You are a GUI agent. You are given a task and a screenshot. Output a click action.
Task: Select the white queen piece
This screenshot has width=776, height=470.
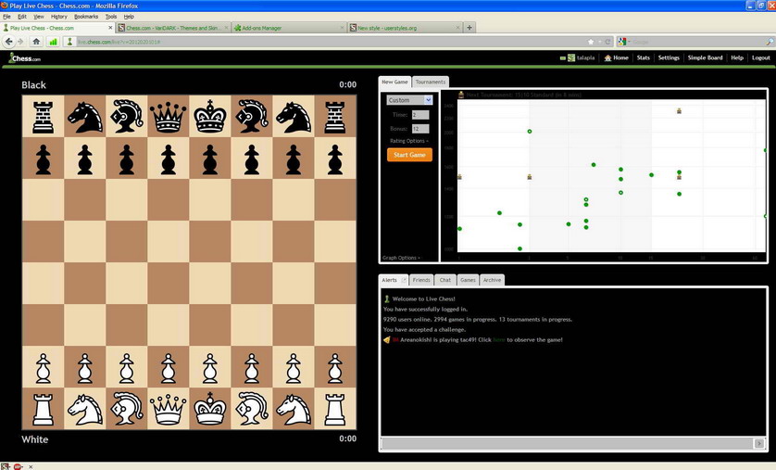click(169, 409)
